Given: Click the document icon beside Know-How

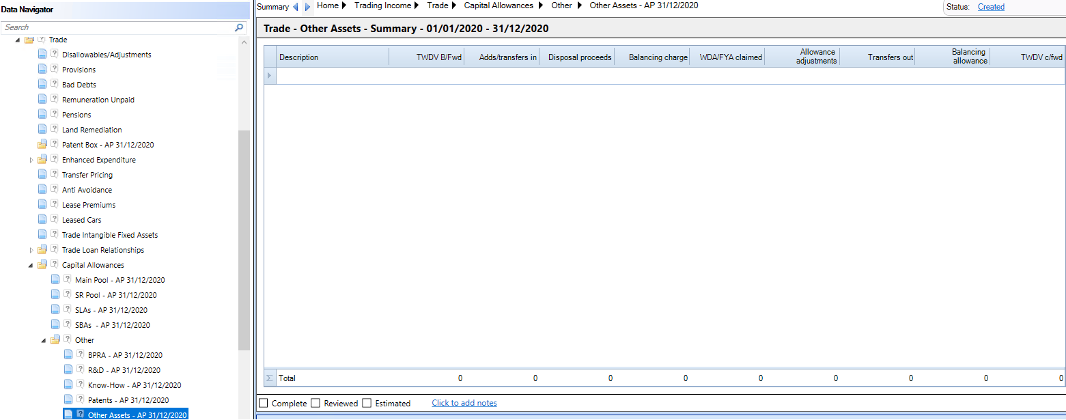Looking at the screenshot, I should pos(68,385).
